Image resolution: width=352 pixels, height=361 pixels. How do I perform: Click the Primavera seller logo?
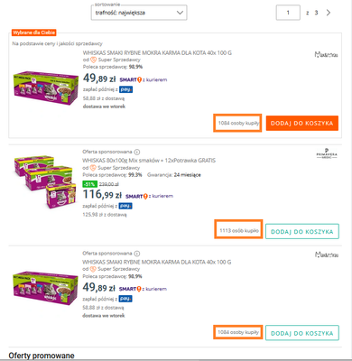coord(327,153)
